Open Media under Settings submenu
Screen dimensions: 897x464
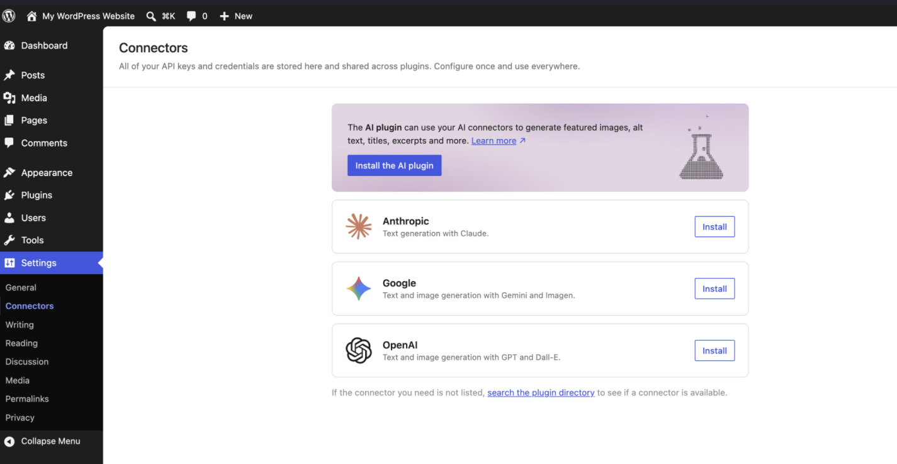click(x=18, y=380)
